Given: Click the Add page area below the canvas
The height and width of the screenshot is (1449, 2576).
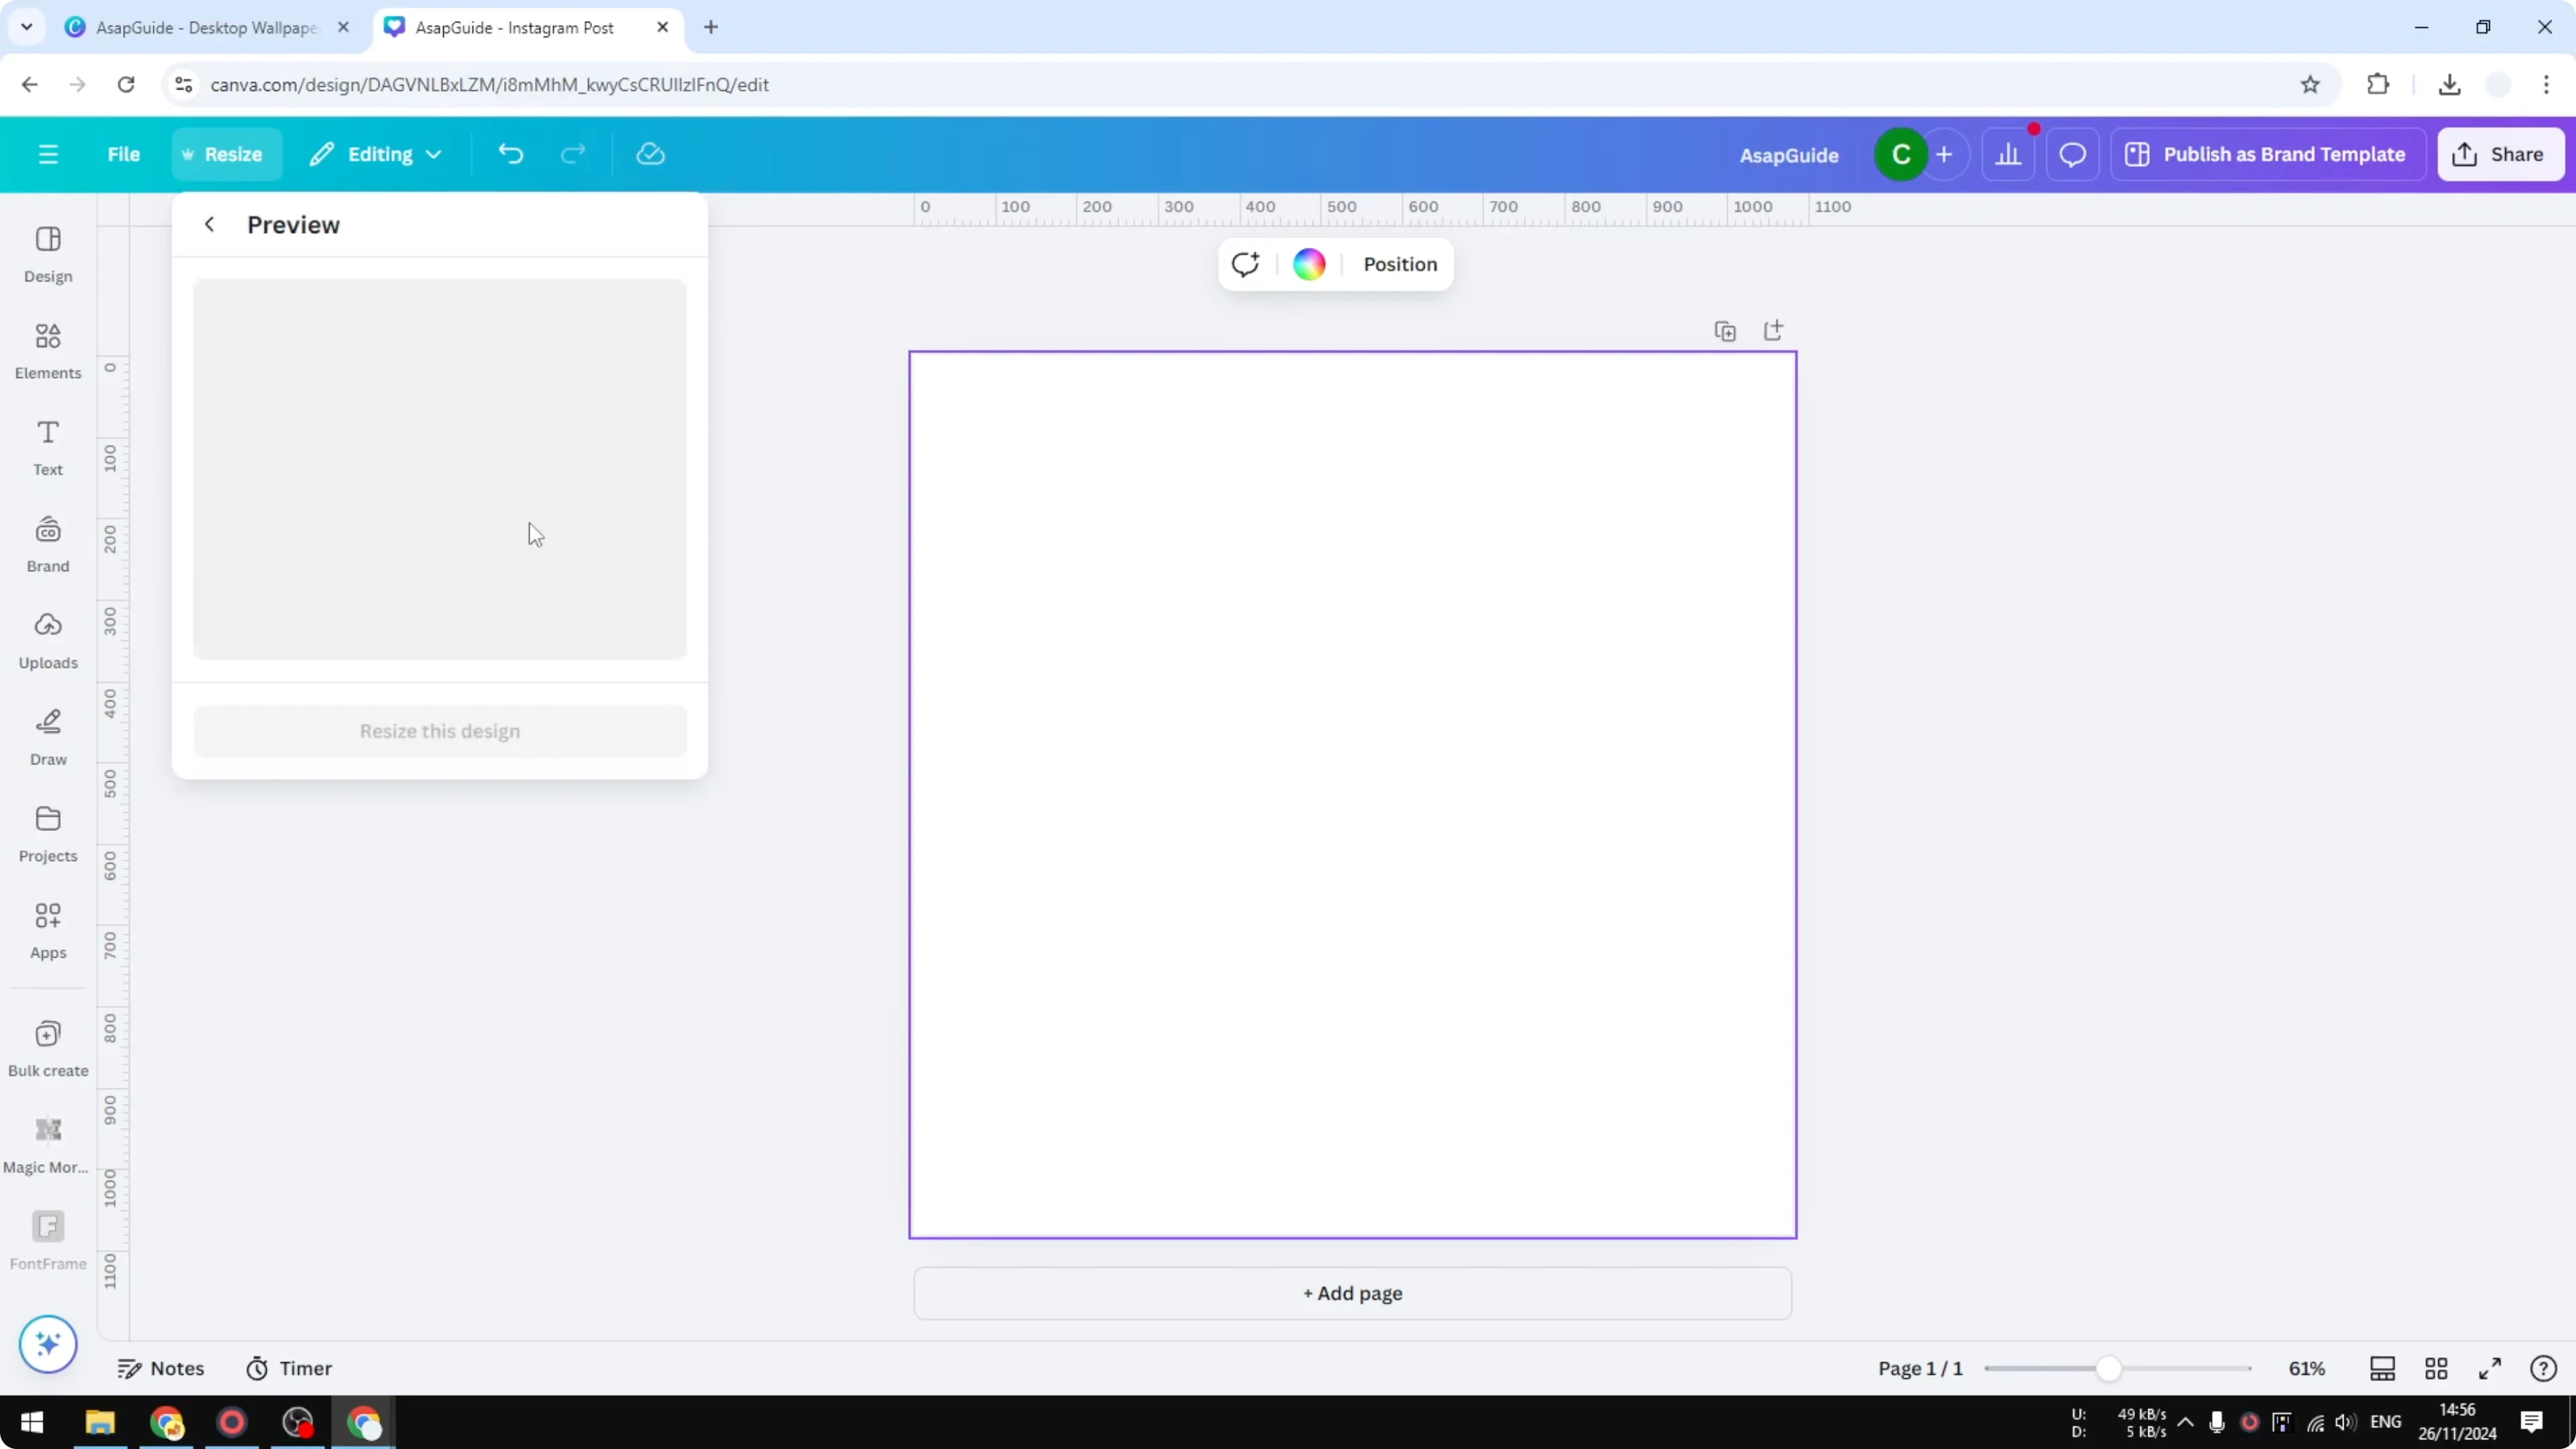Looking at the screenshot, I should coord(1351,1293).
